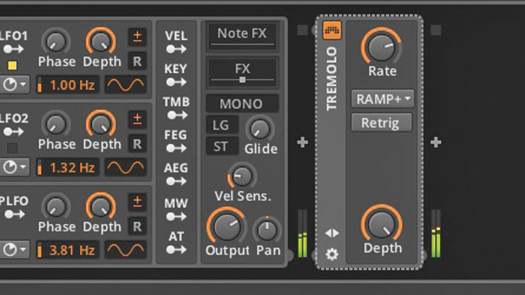Screen dimensions: 525x295
Task: Toggle LFO1 retrigger R button
Action: pos(137,61)
